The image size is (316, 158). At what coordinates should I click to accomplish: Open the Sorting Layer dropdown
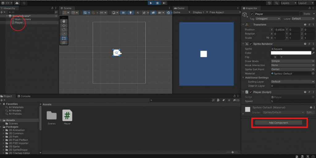pyautogui.click(x=293, y=82)
